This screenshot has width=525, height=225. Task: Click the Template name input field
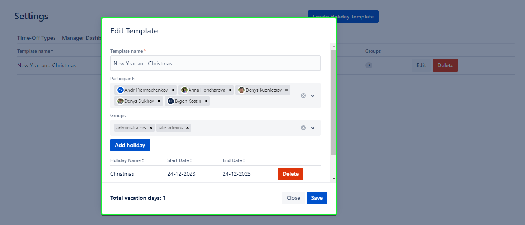point(215,63)
